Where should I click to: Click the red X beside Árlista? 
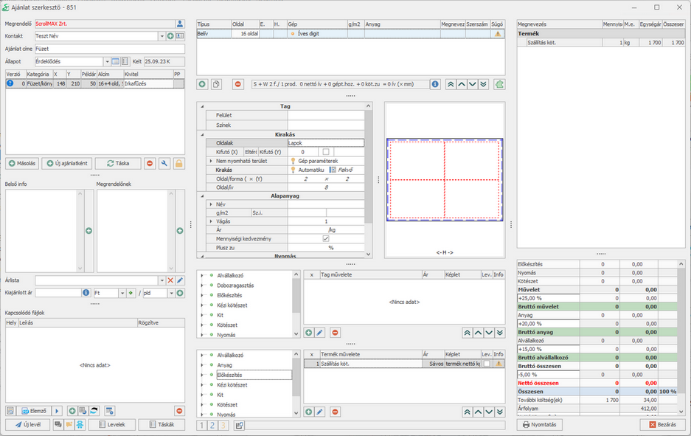170,280
